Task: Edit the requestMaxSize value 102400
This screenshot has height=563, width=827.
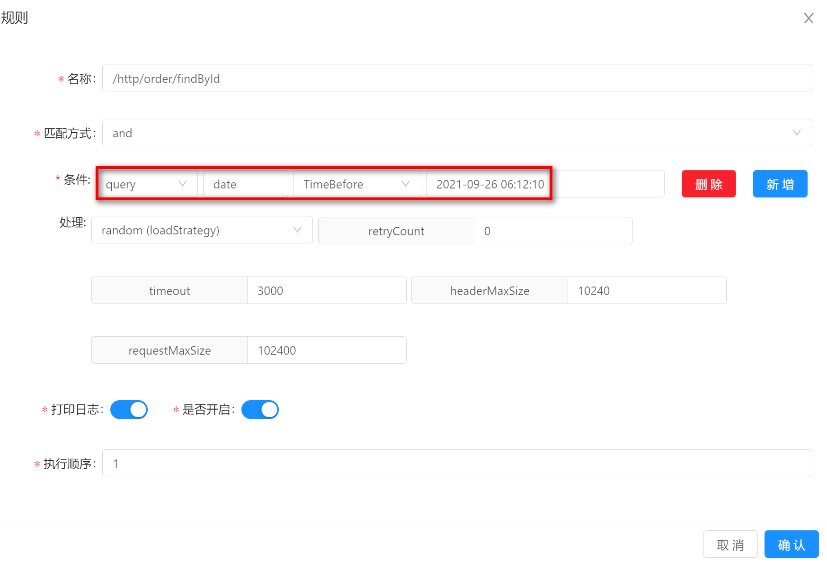Action: [x=326, y=350]
